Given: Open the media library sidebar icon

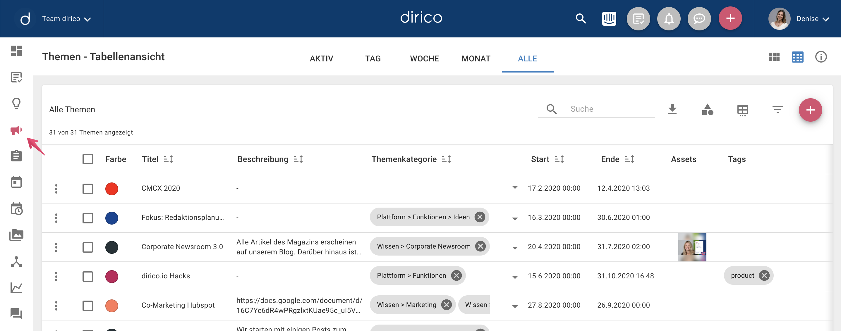Looking at the screenshot, I should click(16, 235).
